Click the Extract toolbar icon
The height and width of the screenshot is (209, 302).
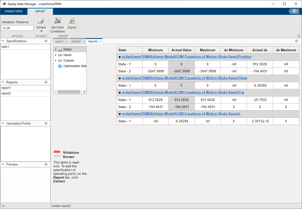pos(41,21)
